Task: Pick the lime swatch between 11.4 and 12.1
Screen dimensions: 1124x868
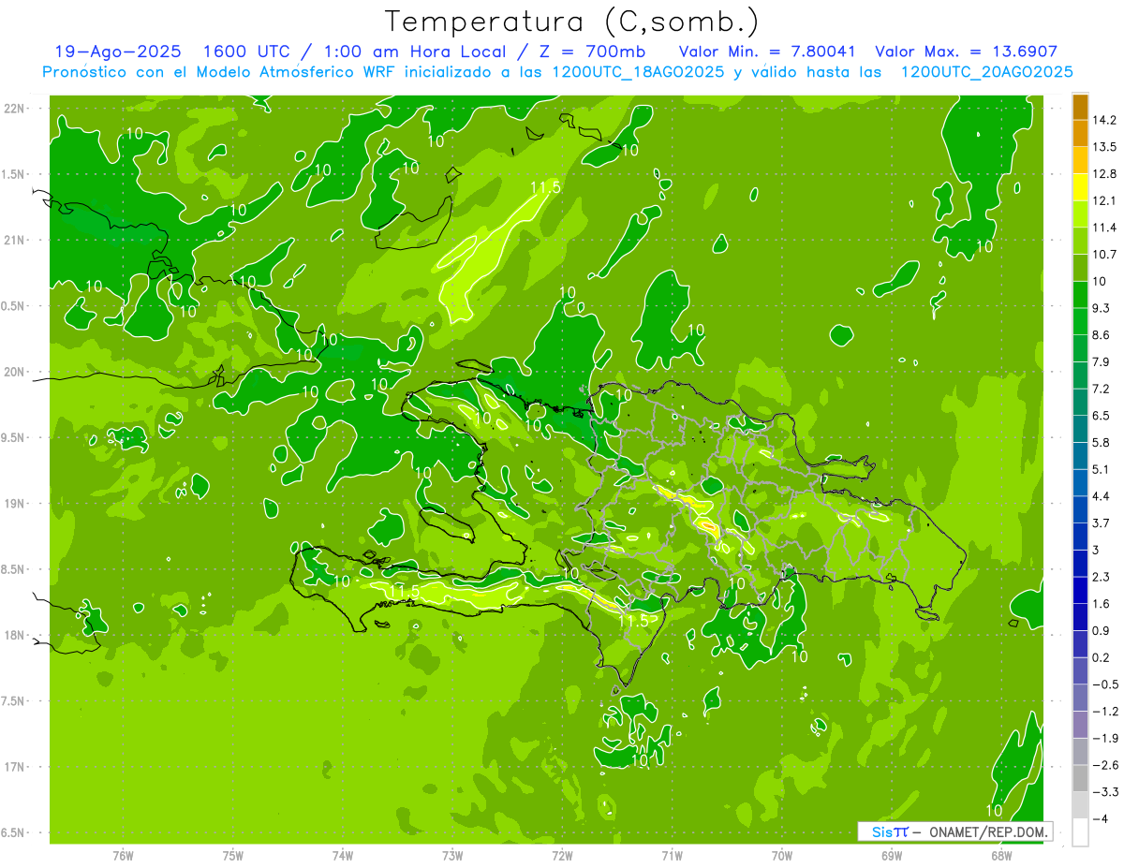Action: (x=1080, y=213)
